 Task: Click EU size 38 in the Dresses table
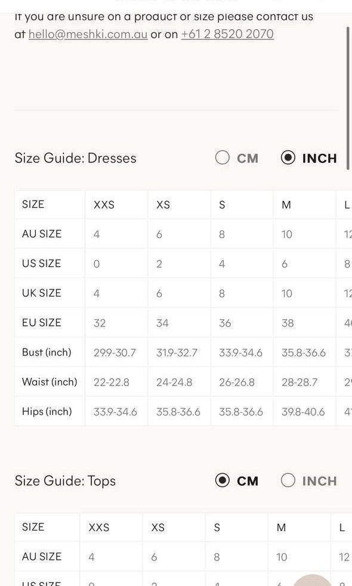[288, 323]
